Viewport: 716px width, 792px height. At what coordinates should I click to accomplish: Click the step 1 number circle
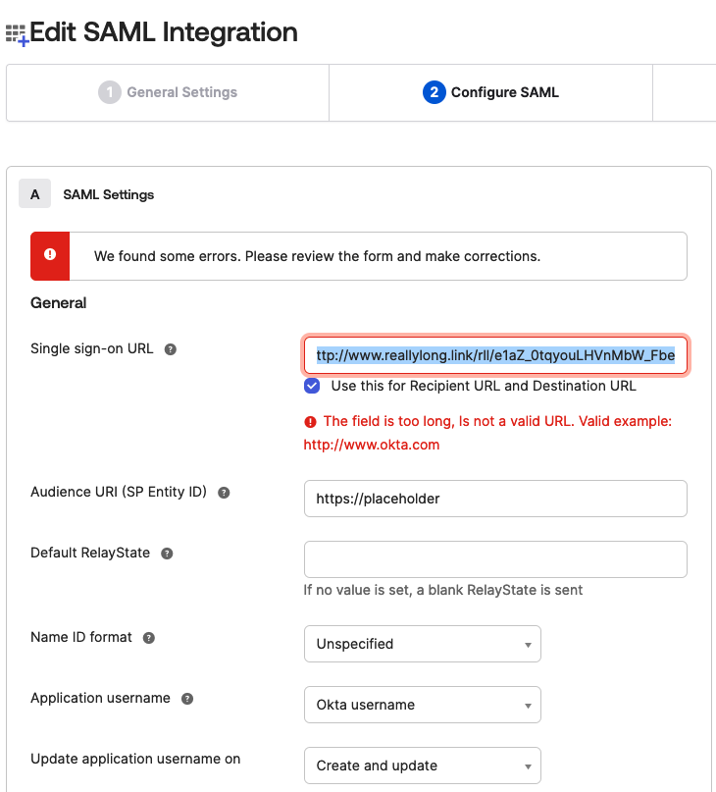(x=109, y=92)
